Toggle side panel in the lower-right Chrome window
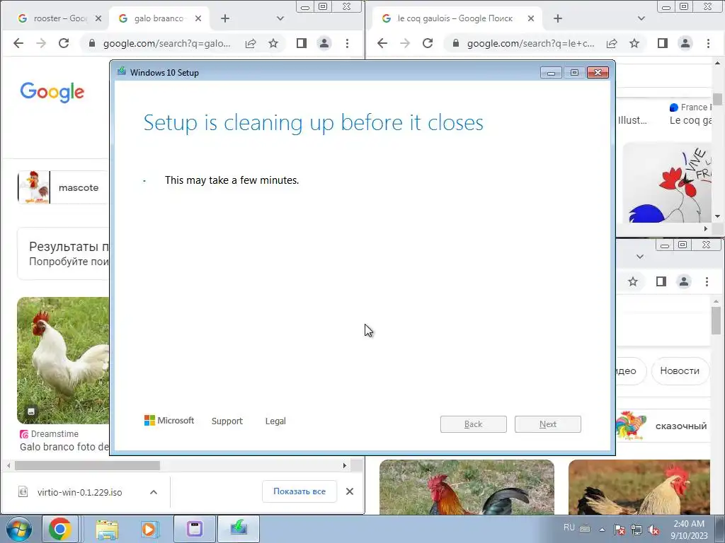Screen dimensions: 725x543 pyautogui.click(x=661, y=281)
